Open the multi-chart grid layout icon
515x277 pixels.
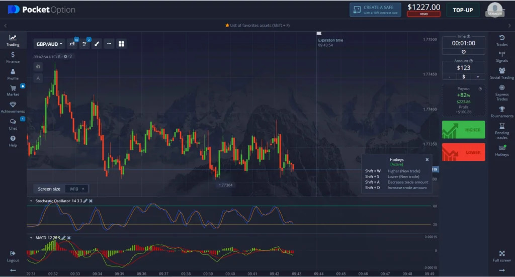click(121, 44)
